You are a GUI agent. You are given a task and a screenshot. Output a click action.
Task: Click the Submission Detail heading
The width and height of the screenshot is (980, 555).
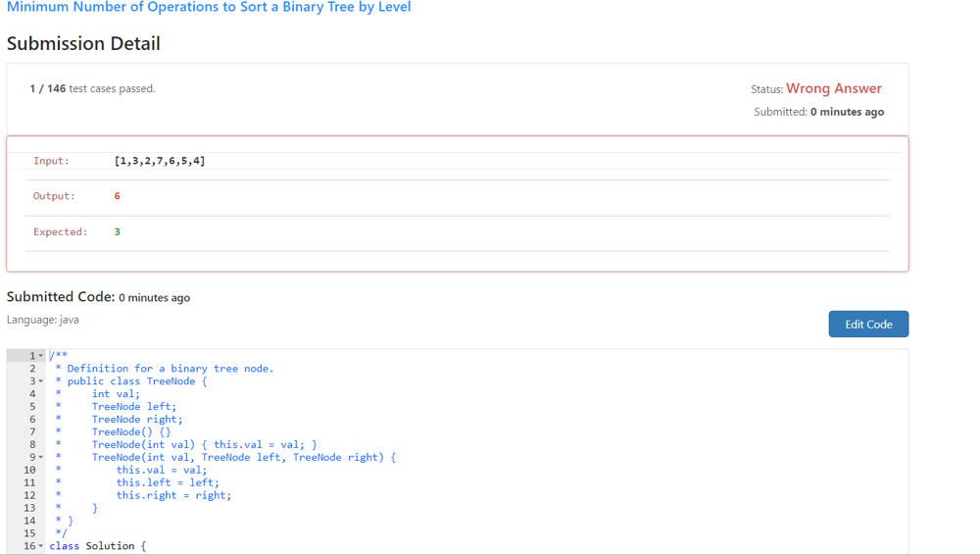click(83, 44)
